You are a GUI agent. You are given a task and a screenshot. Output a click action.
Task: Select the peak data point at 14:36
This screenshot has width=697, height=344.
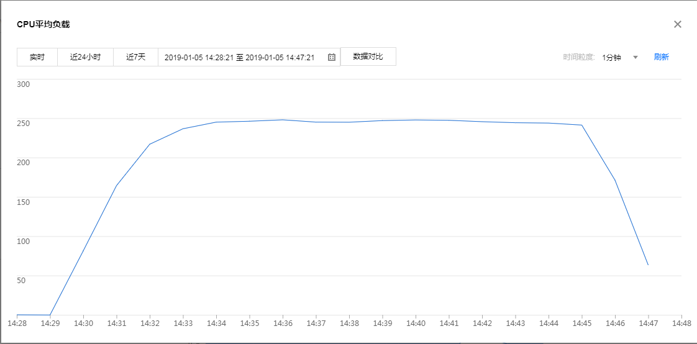coord(283,120)
